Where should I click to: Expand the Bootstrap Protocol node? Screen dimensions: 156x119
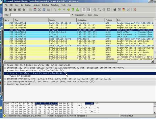(5, 84)
